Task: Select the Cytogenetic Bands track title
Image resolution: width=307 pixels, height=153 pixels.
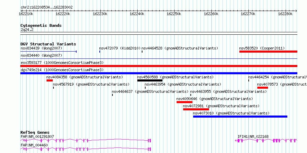Action: point(41,25)
